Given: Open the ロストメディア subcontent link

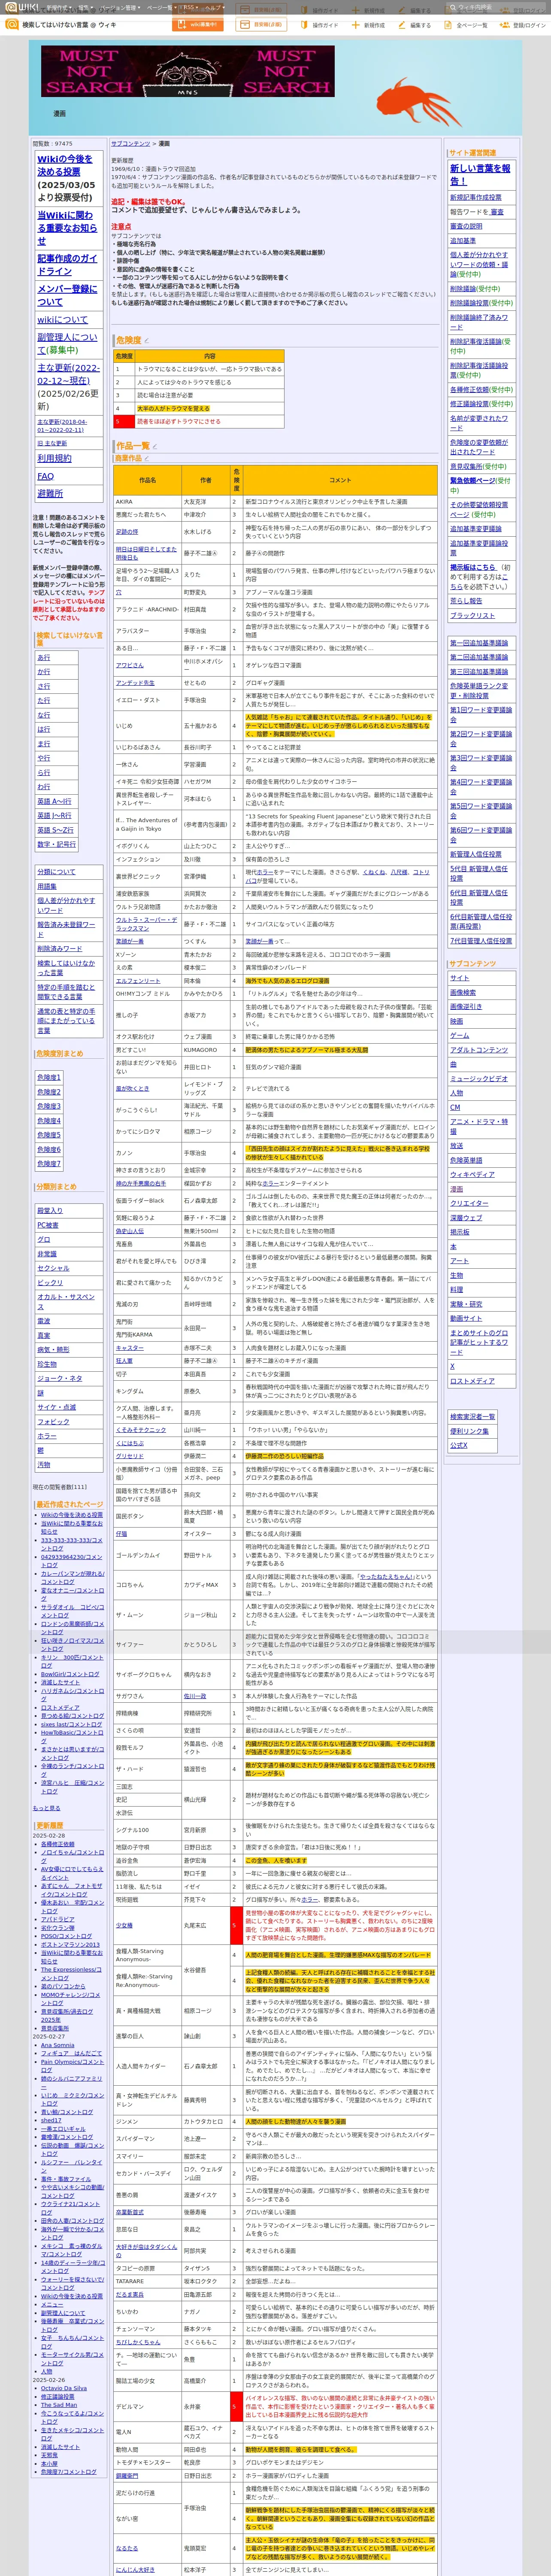Looking at the screenshot, I should click(472, 1381).
